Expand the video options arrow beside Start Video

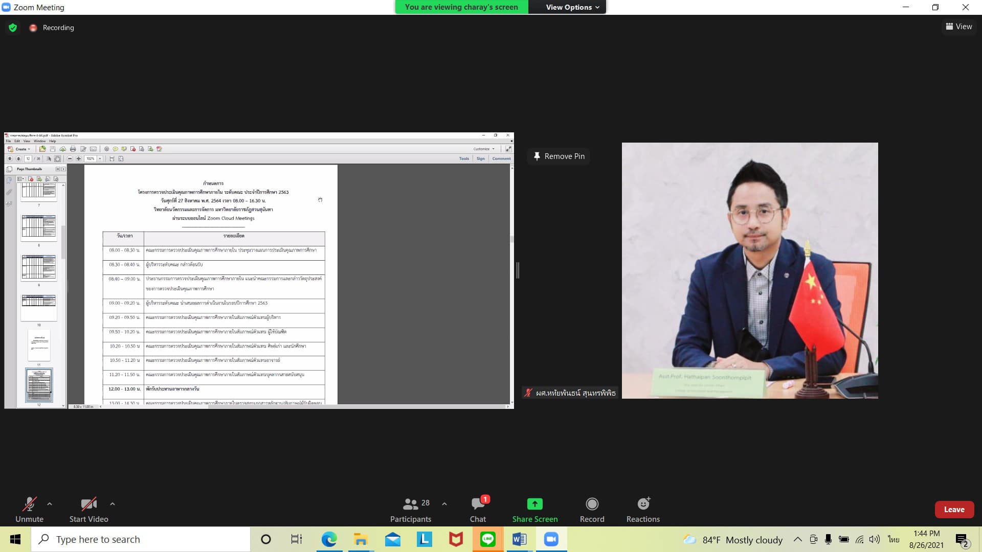113,504
